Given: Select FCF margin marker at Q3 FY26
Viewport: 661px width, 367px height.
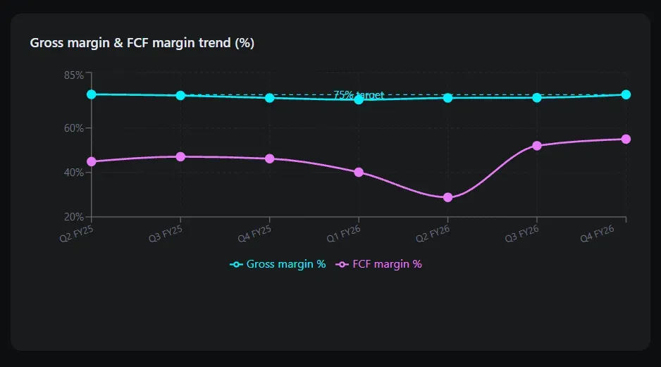Looking at the screenshot, I should [537, 146].
